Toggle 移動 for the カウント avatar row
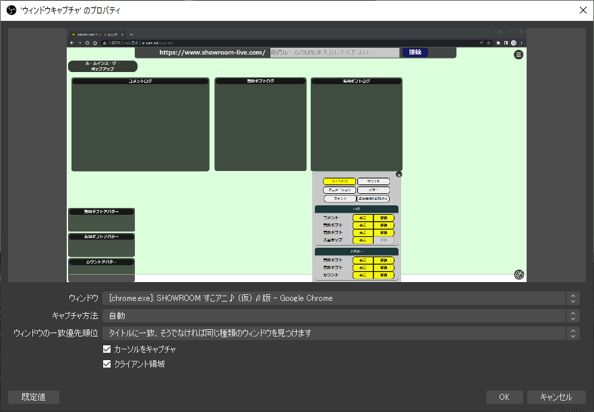594x412 pixels. 384,275
